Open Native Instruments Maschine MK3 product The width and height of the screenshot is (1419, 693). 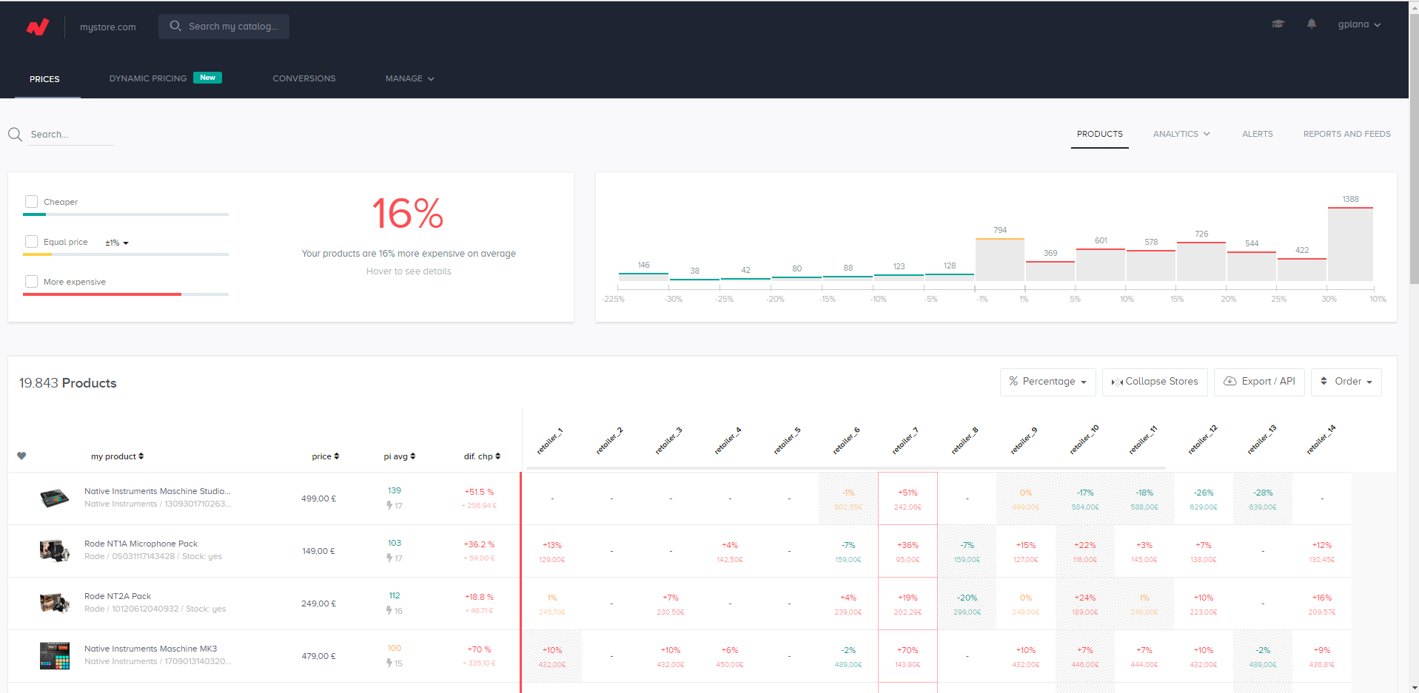150,649
